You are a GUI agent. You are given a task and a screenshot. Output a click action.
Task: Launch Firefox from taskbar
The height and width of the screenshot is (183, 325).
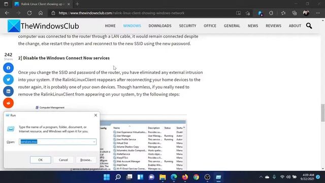pyautogui.click(x=185, y=177)
